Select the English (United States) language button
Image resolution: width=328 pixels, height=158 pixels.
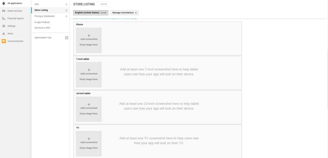coord(91,13)
